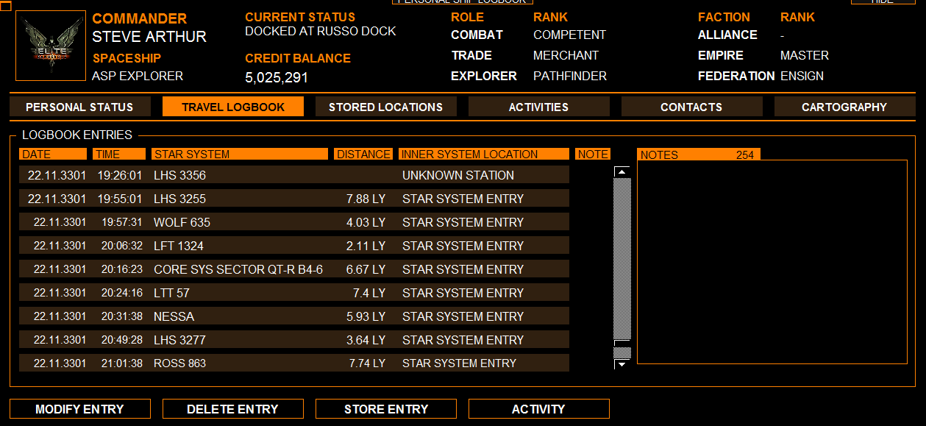Sort by the TIME column header

[119, 154]
